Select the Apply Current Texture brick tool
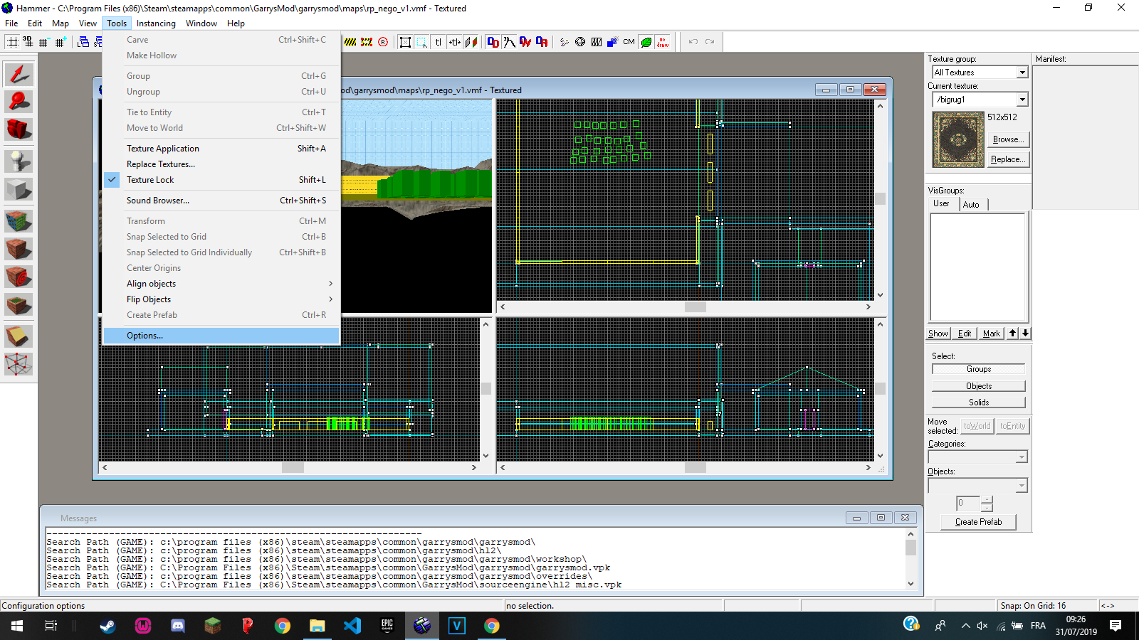The width and height of the screenshot is (1139, 640). [x=19, y=249]
